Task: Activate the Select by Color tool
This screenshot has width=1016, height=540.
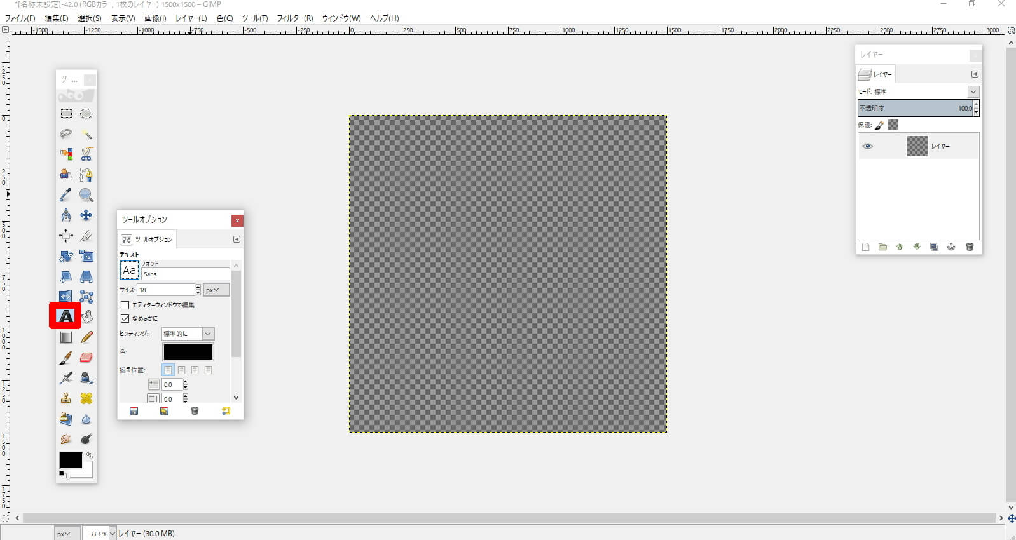Action: point(66,154)
